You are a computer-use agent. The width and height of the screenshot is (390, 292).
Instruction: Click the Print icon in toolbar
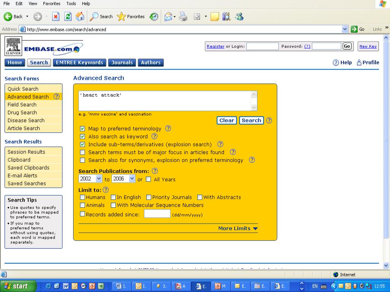183,17
